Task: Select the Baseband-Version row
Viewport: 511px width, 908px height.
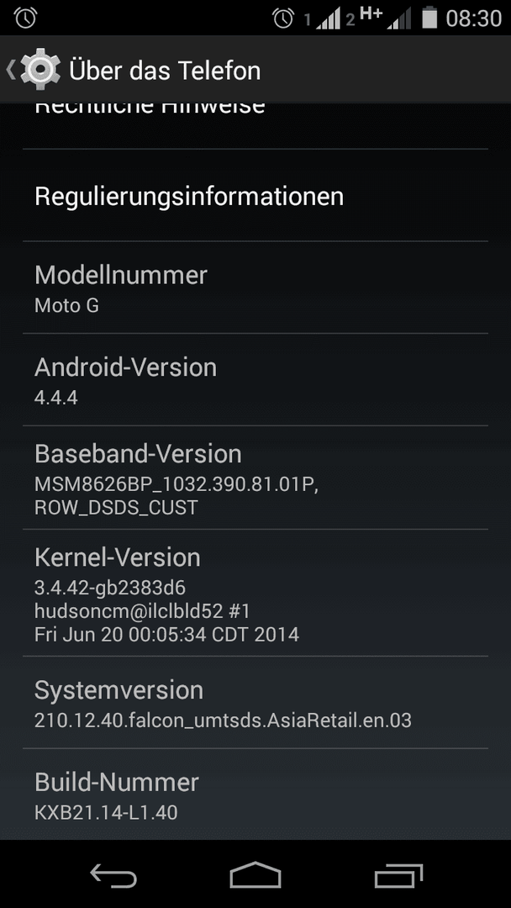Action: click(255, 478)
